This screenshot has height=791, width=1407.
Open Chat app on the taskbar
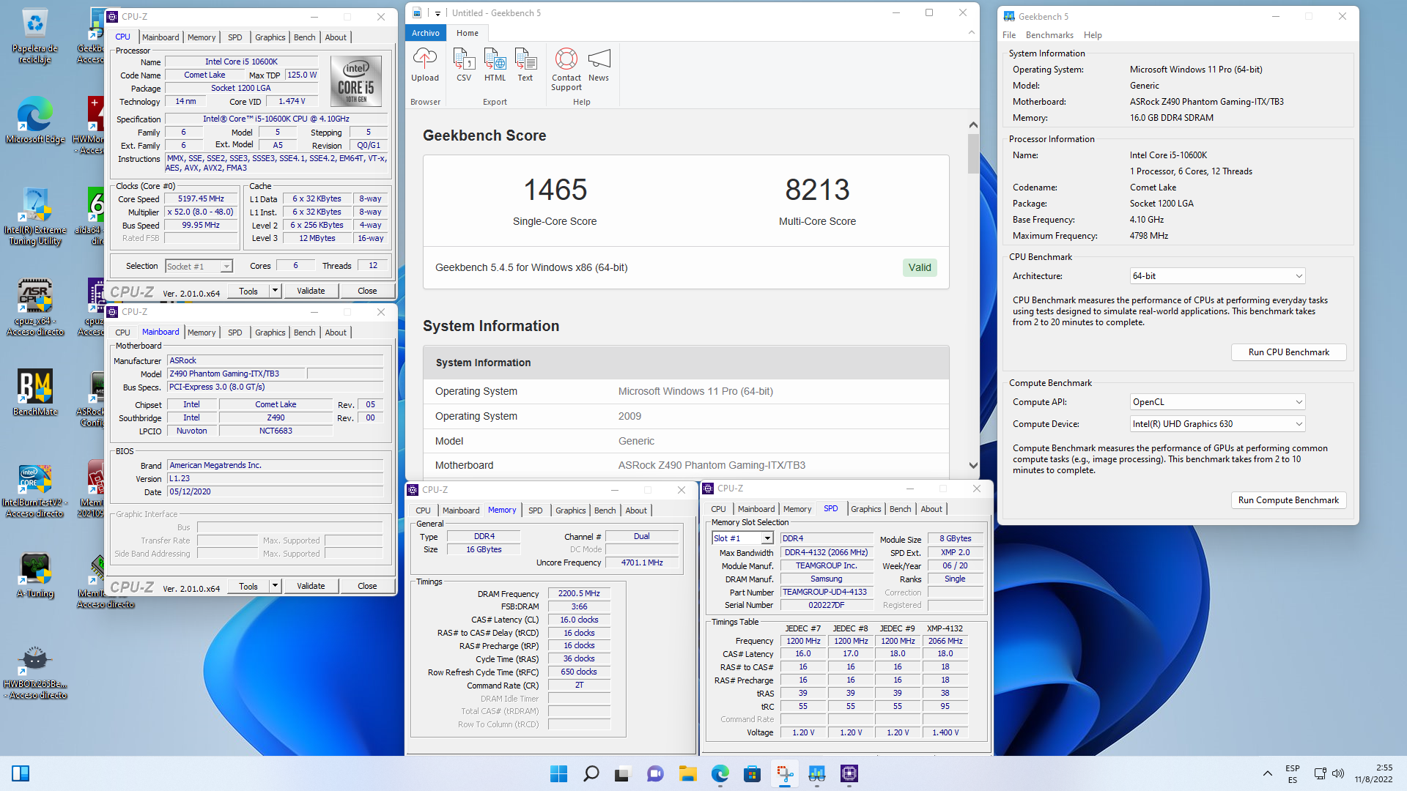655,773
